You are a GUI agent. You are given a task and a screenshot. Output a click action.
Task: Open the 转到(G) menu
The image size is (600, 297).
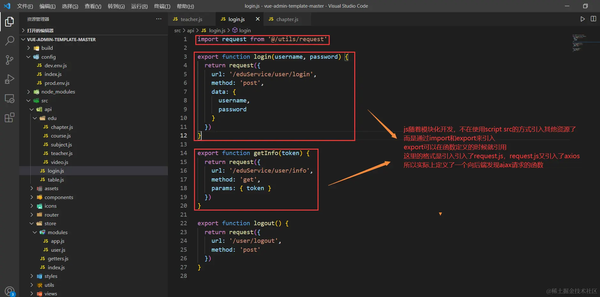click(x=116, y=6)
